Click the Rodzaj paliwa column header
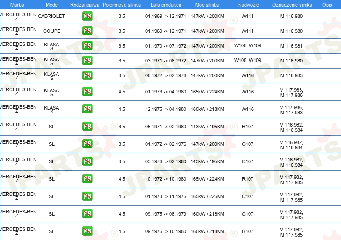Image resolution: width=341 pixels, height=240 pixels. point(85,5)
